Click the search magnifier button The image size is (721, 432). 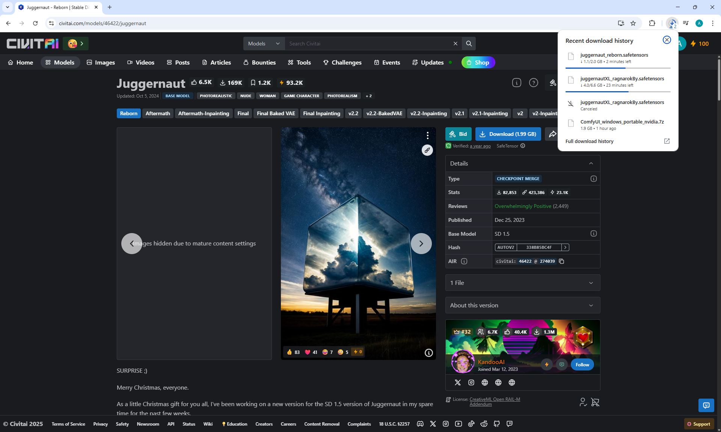click(469, 44)
